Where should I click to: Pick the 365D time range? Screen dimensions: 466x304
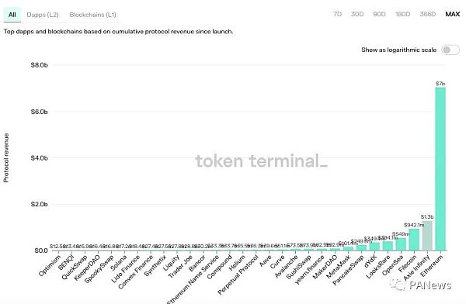point(428,14)
